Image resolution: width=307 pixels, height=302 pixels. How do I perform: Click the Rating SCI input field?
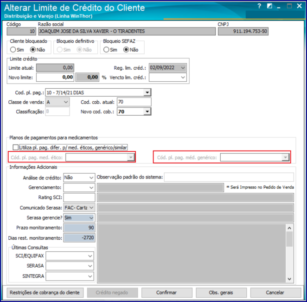[79, 197]
